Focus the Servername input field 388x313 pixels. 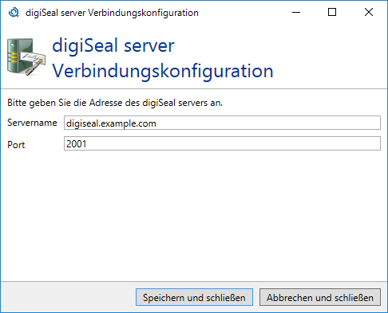pyautogui.click(x=222, y=123)
